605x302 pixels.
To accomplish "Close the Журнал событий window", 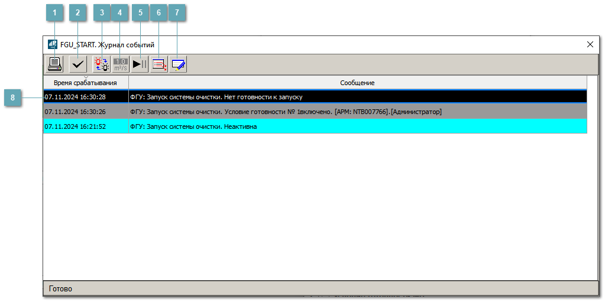I will click(590, 44).
